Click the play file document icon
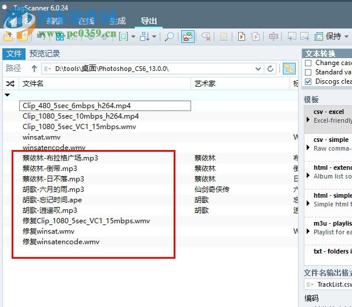 click(242, 37)
